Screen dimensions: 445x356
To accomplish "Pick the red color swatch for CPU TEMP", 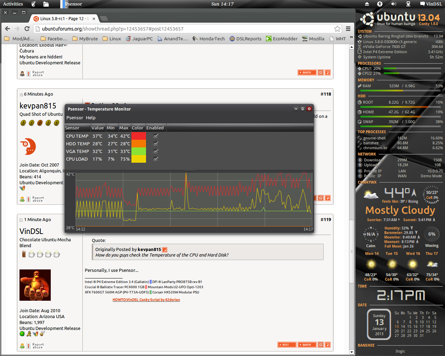I will [138, 136].
